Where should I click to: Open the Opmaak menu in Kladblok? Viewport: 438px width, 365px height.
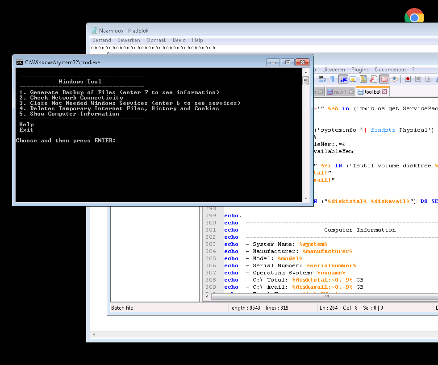(156, 40)
